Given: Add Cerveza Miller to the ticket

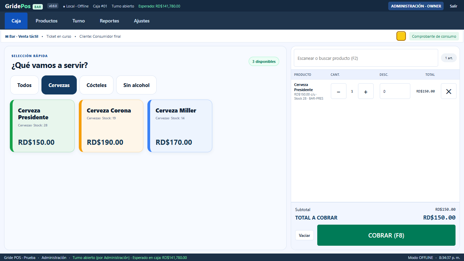Looking at the screenshot, I should point(180,126).
